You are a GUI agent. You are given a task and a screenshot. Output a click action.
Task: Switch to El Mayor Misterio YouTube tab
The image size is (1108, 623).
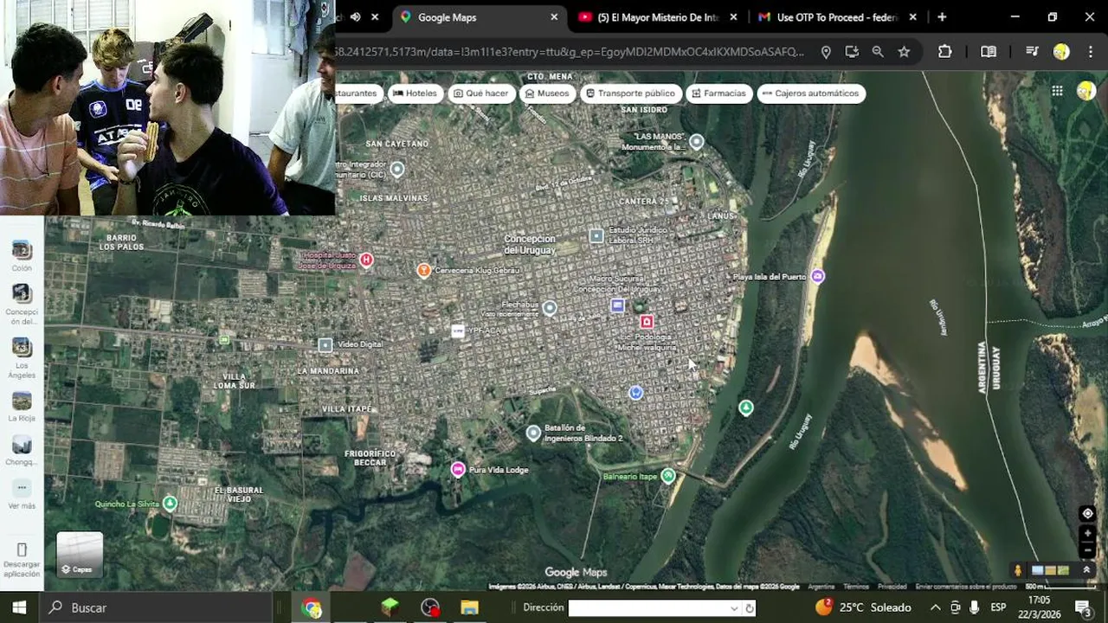tap(658, 17)
